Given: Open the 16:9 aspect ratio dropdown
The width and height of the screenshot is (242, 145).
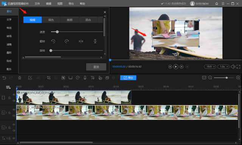Looking at the screenshot, I should [x=210, y=66].
